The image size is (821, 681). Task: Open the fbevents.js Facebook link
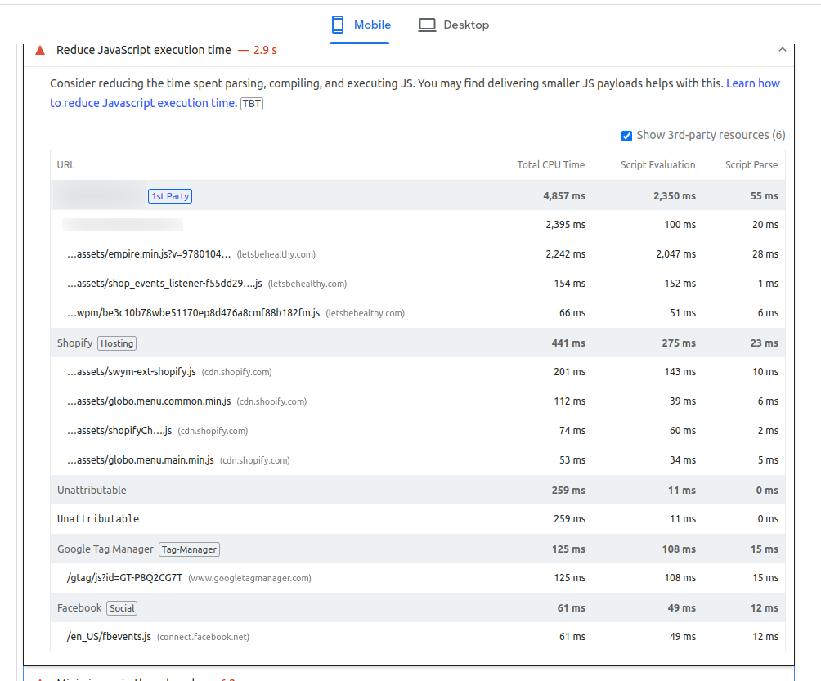[109, 637]
